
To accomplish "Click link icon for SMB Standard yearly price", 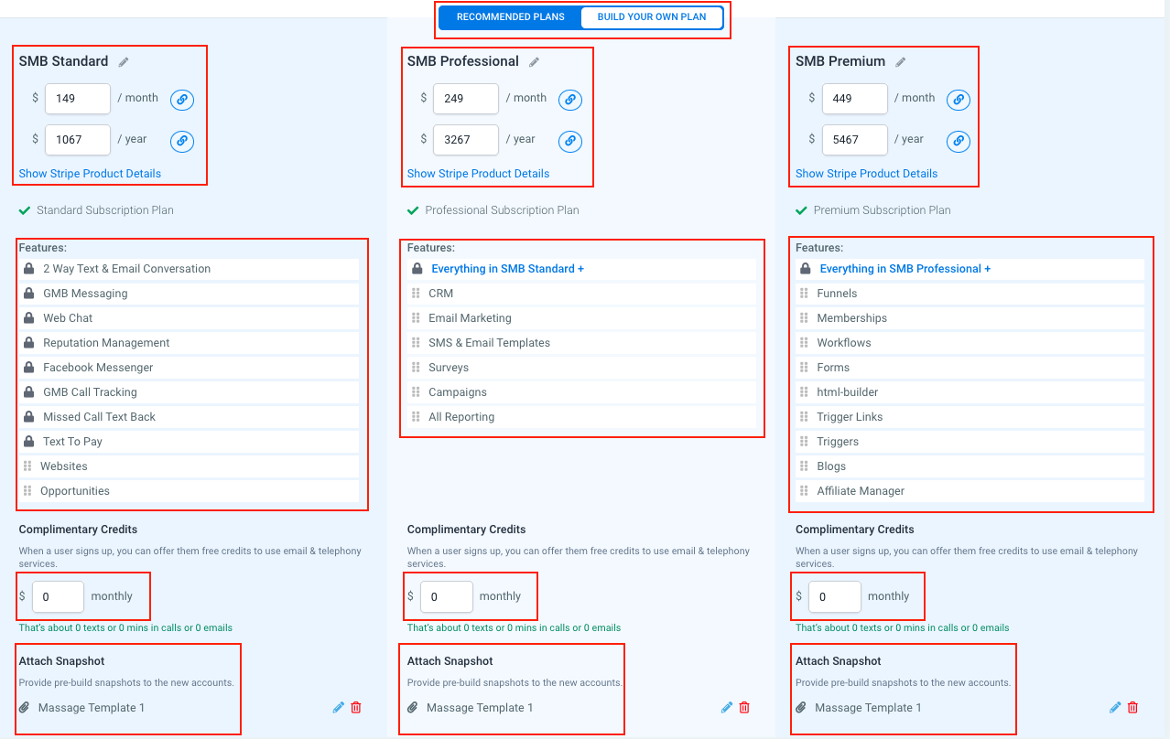I will click(182, 141).
